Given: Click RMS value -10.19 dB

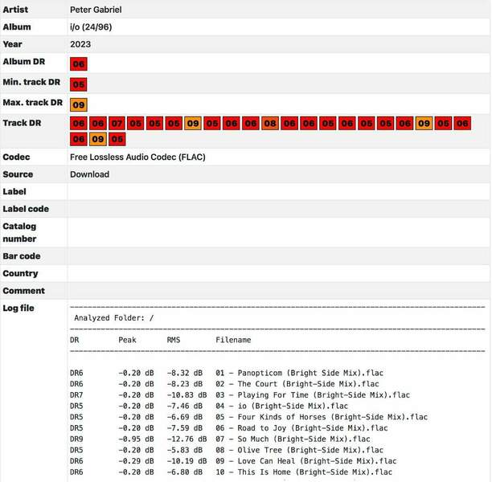Looking at the screenshot, I should pyautogui.click(x=187, y=461).
